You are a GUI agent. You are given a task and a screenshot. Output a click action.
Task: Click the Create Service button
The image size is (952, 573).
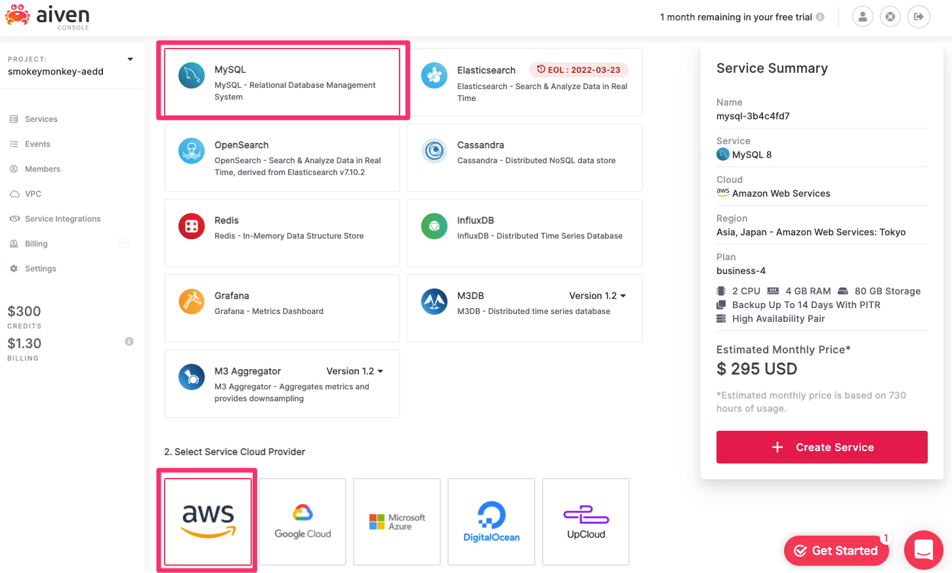point(821,447)
